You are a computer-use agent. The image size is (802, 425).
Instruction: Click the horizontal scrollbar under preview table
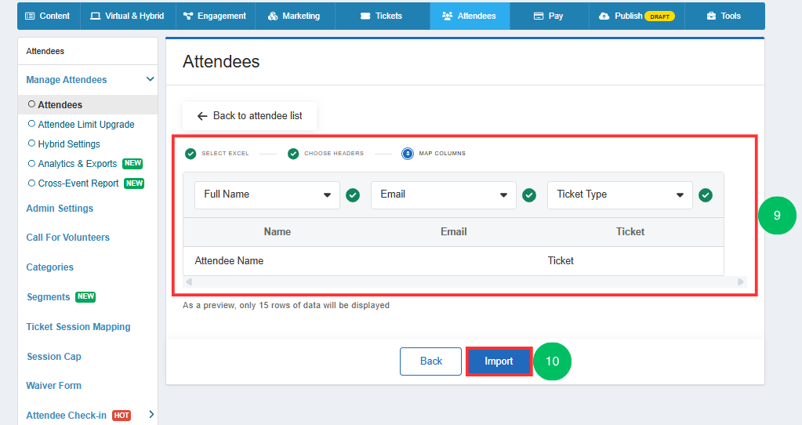click(x=464, y=282)
